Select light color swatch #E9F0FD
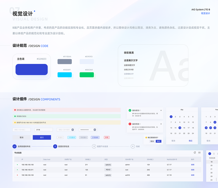The height and width of the screenshot is (188, 218). coord(87,61)
